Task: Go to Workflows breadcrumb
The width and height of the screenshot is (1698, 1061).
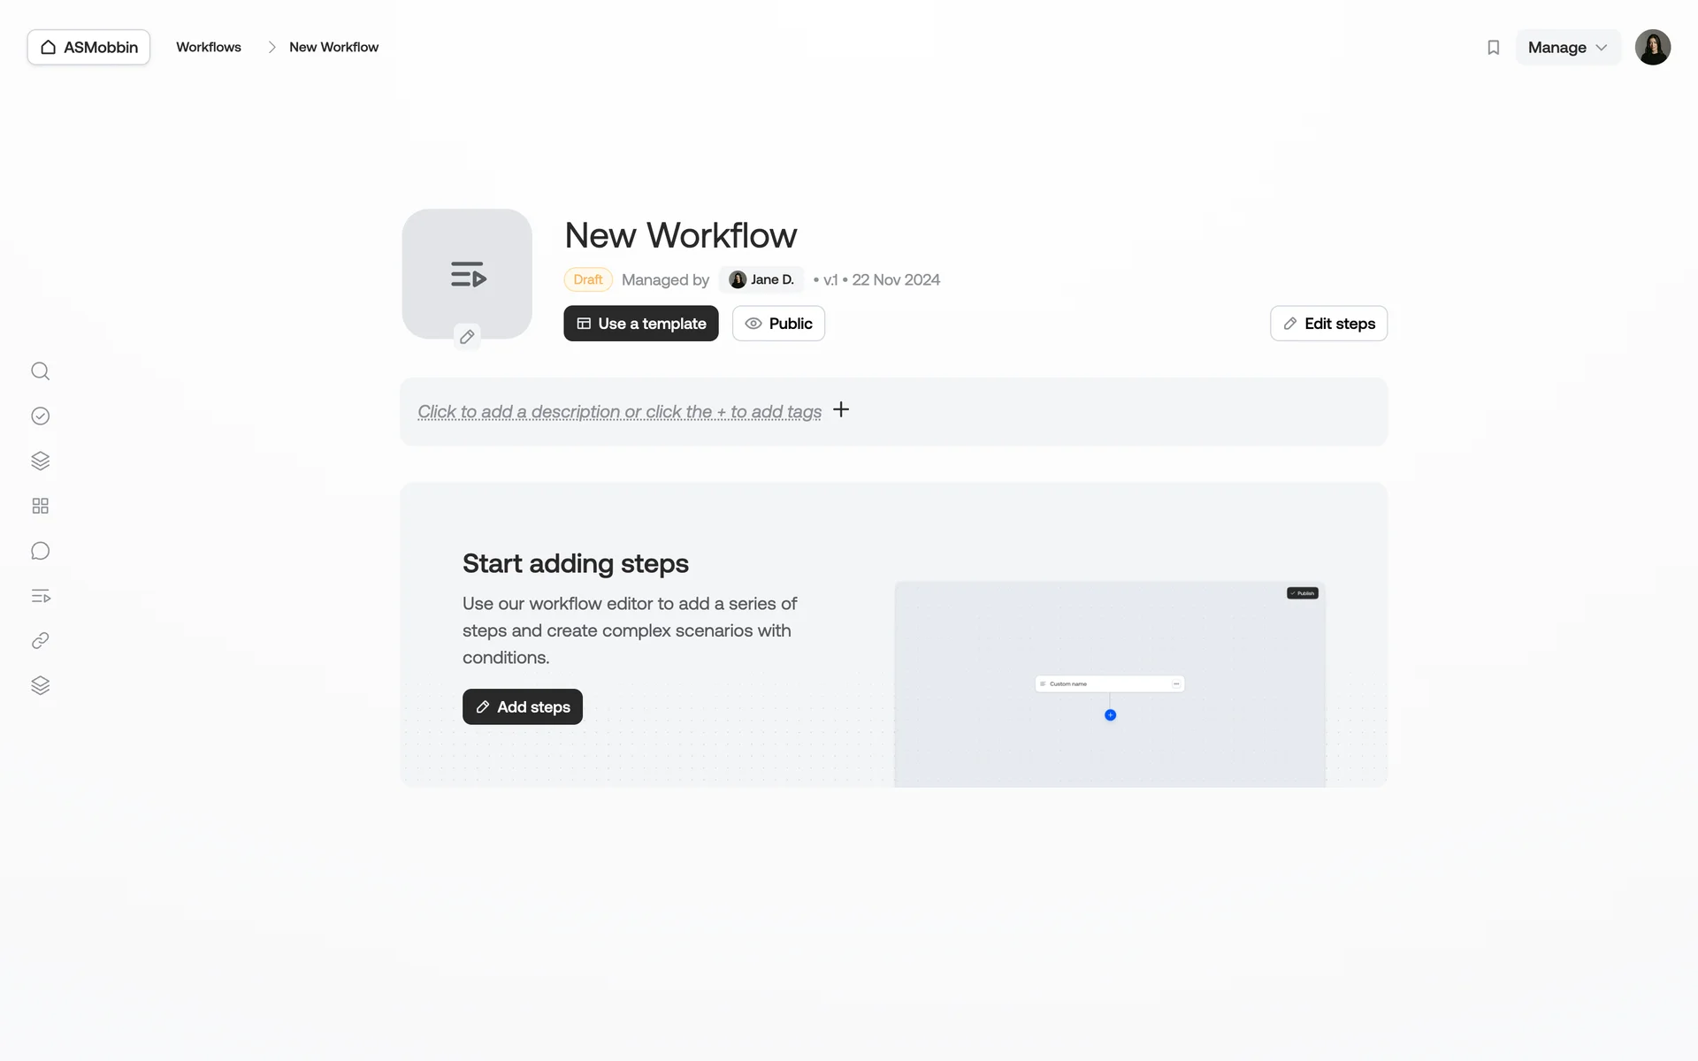Action: (209, 48)
